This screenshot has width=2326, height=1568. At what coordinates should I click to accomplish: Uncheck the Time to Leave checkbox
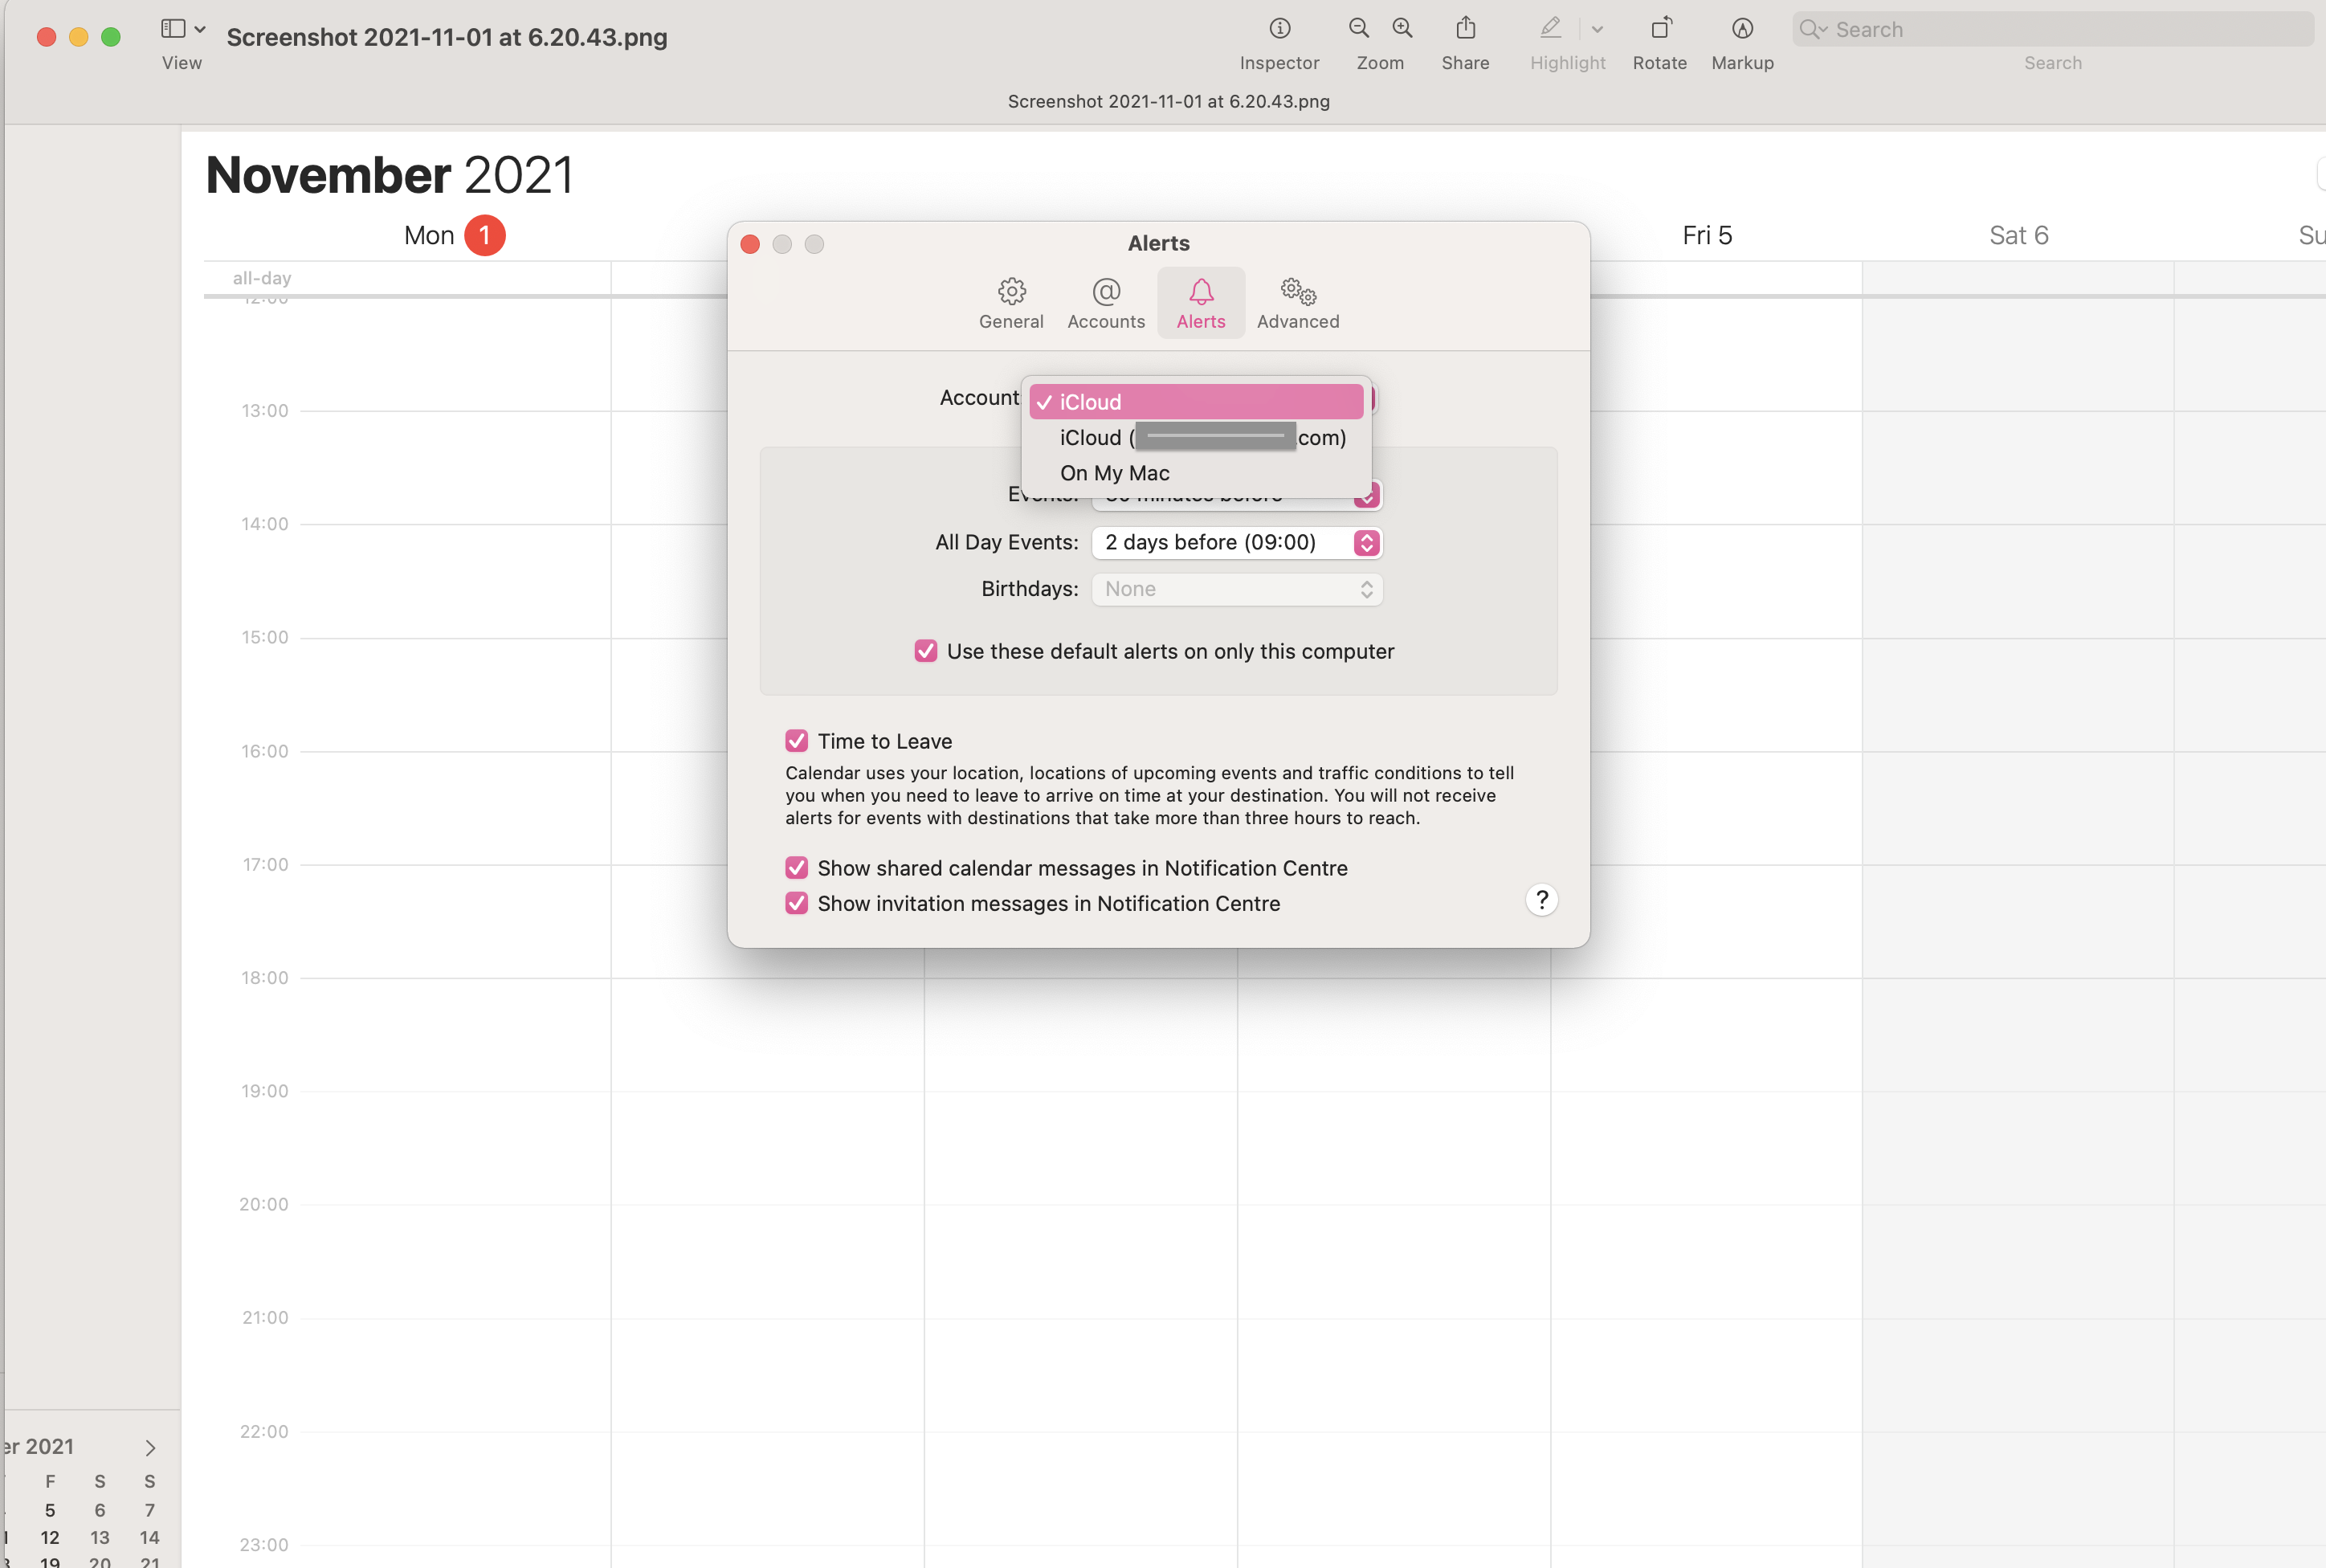(x=797, y=741)
